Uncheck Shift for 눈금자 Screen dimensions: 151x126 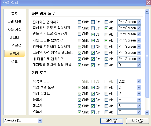point(79,106)
